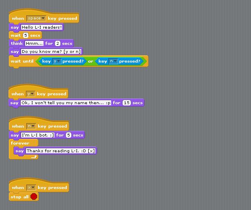251x210 pixels.
Task: Click 'when' label of x key hat block
Action: pos(18,188)
